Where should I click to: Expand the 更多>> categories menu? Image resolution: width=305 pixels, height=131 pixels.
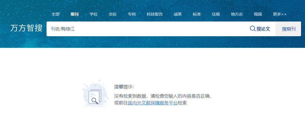click(280, 14)
